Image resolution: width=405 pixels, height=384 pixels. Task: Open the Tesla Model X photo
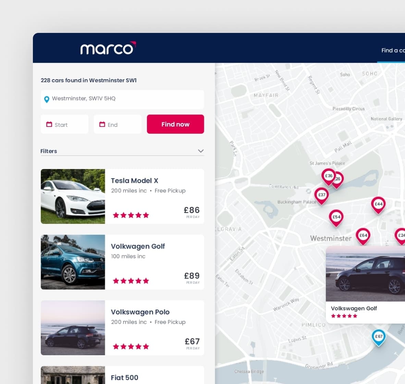(x=73, y=196)
